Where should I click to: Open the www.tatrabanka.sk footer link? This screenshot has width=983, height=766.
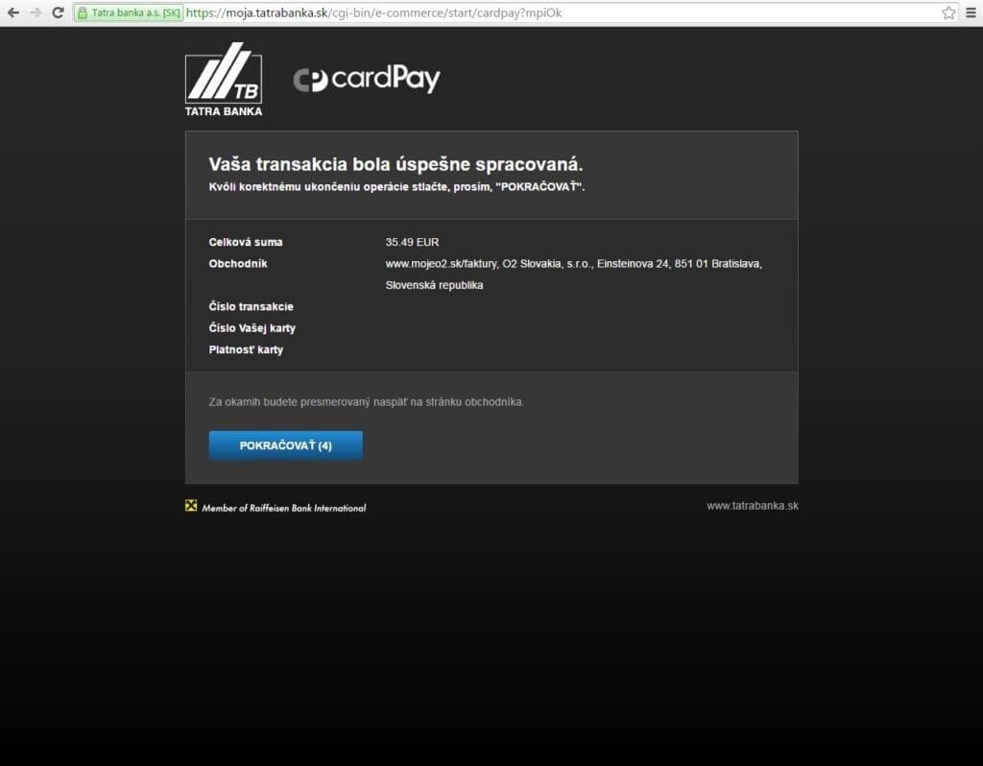753,506
